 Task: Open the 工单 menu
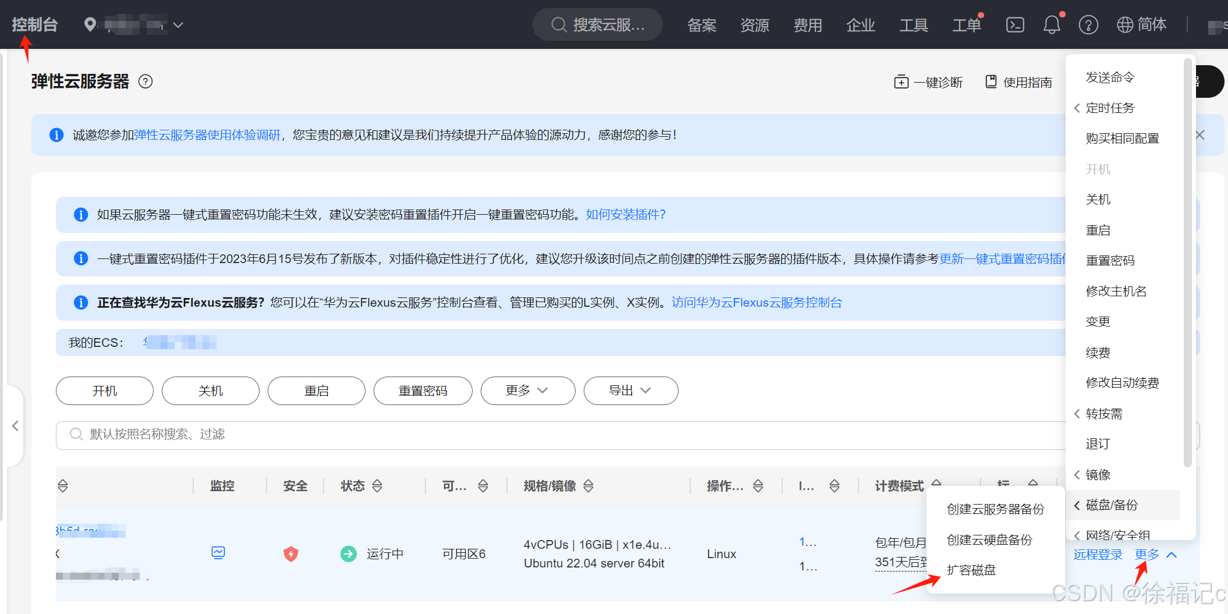tap(966, 25)
